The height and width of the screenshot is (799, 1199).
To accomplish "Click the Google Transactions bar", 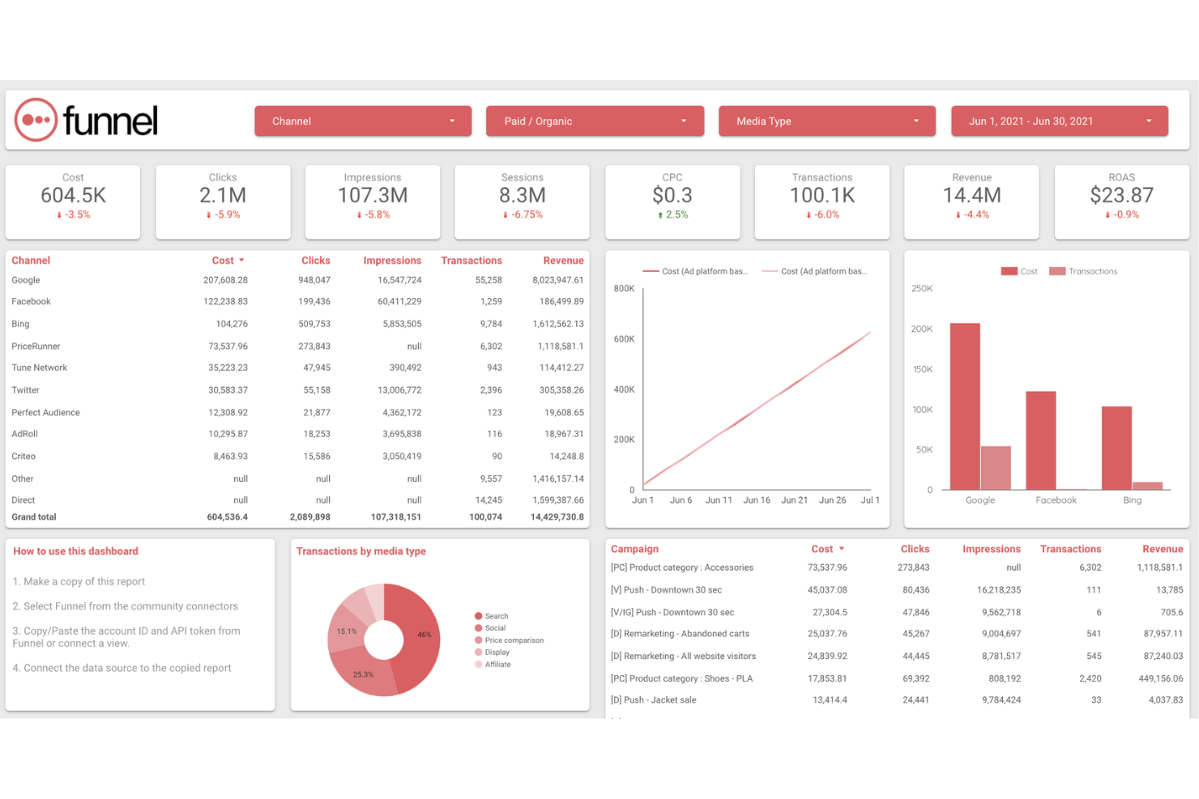I will (996, 468).
